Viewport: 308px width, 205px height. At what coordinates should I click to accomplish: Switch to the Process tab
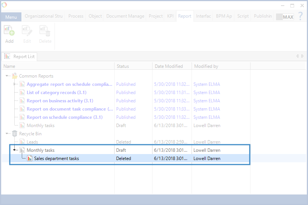coord(76,16)
